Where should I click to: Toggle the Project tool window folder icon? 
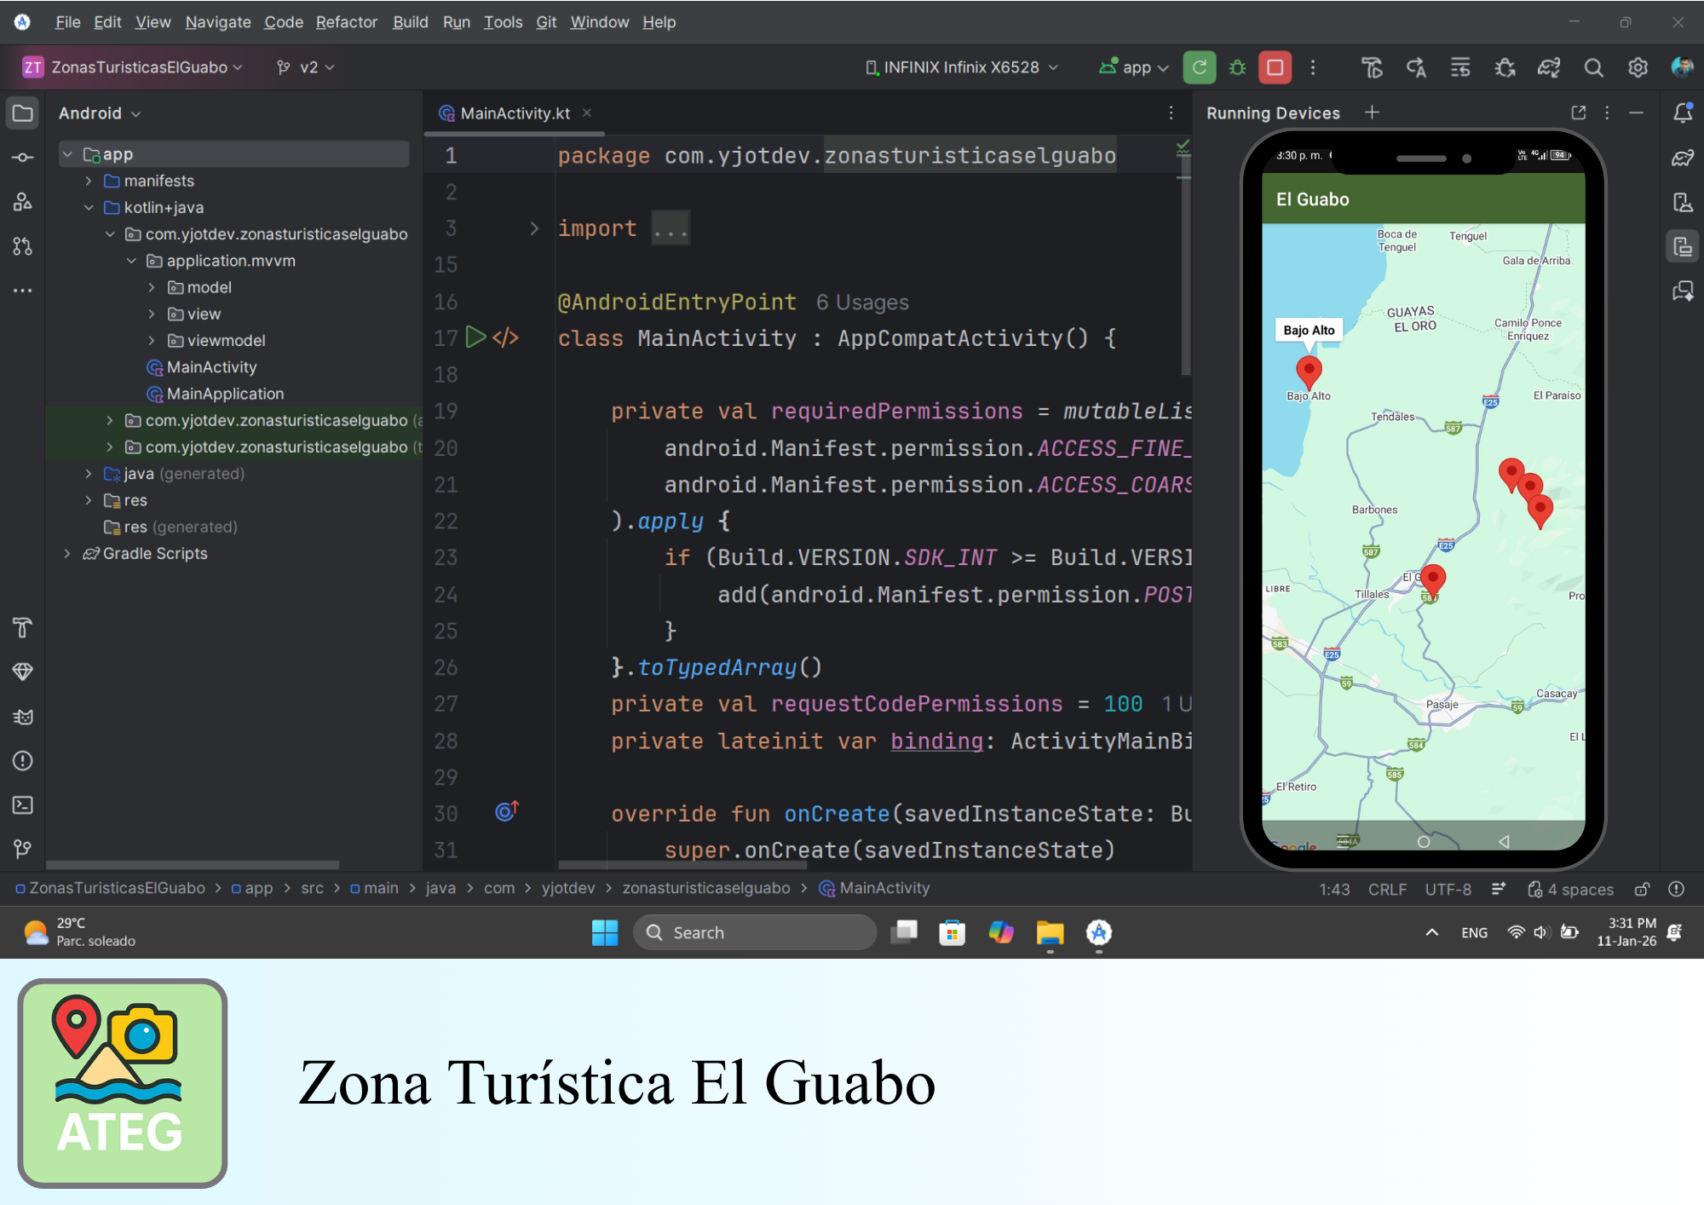(x=23, y=113)
